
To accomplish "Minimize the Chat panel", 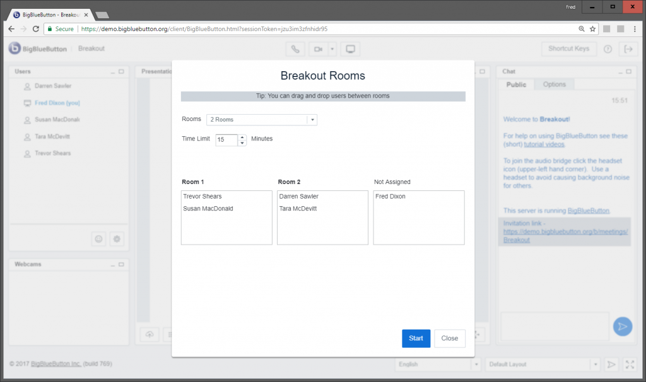I will coord(621,72).
